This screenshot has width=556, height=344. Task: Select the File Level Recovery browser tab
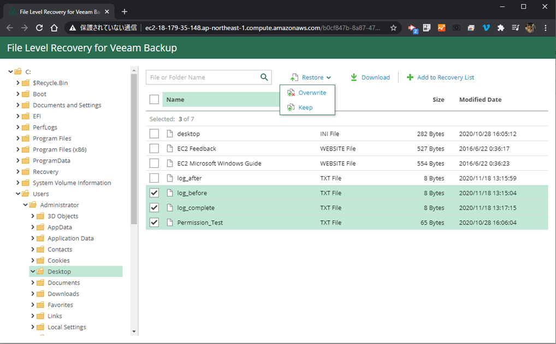(59, 11)
